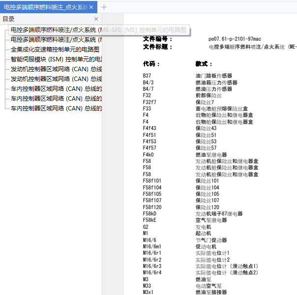Select the 燃油泵插接器 description
The image size is (297, 295).
coord(211,293)
